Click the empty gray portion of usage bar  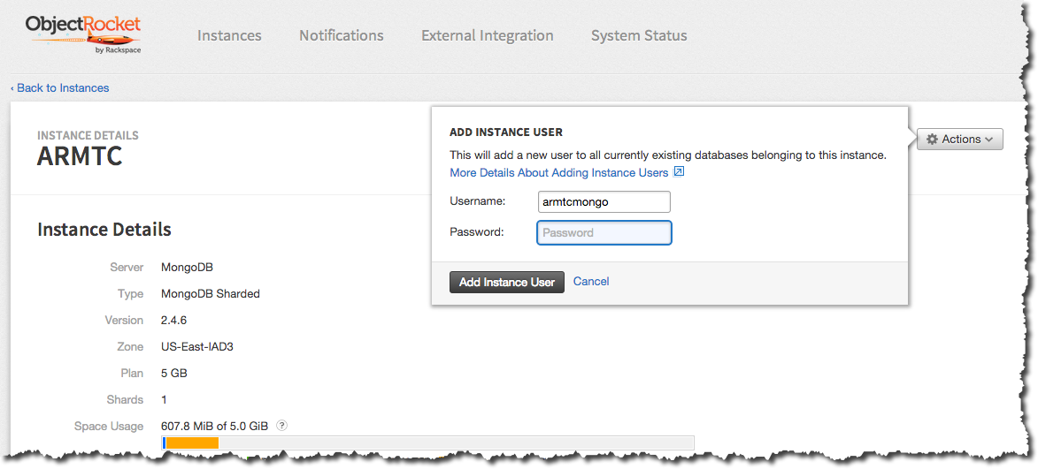tap(456, 443)
